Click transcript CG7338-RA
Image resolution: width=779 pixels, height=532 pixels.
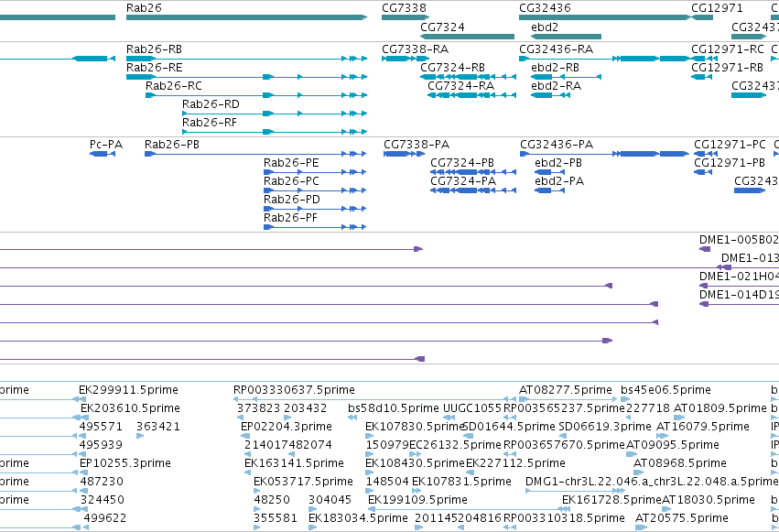406,59
